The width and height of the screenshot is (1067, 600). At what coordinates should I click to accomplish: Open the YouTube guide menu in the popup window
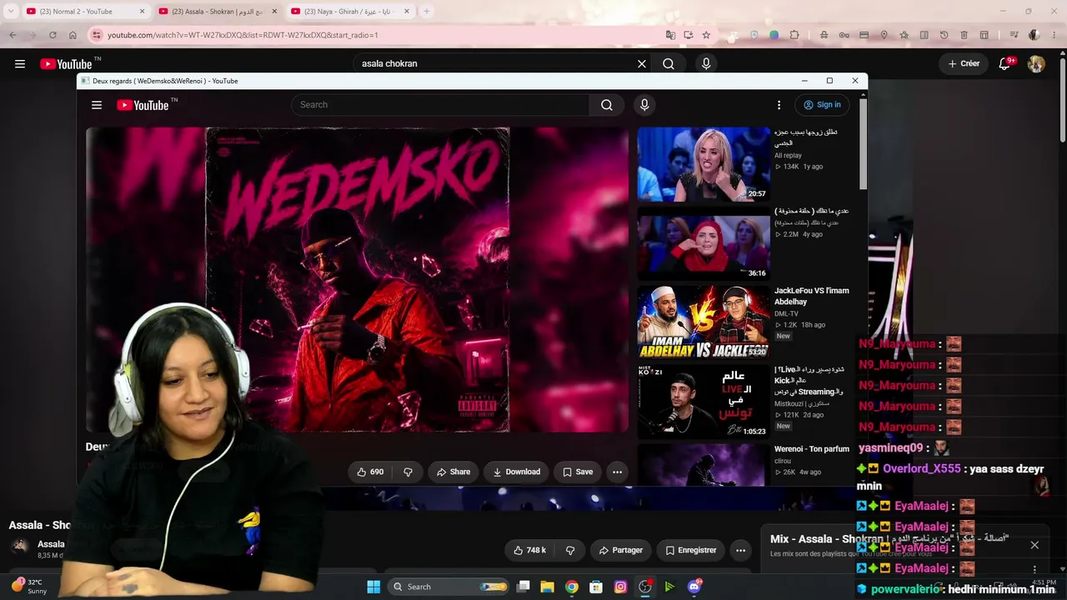pos(97,105)
